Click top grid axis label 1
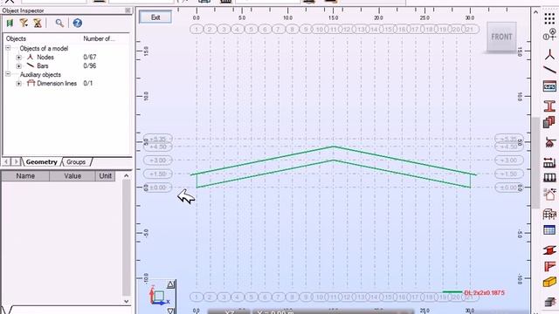The width and height of the screenshot is (559, 314). pos(197,29)
